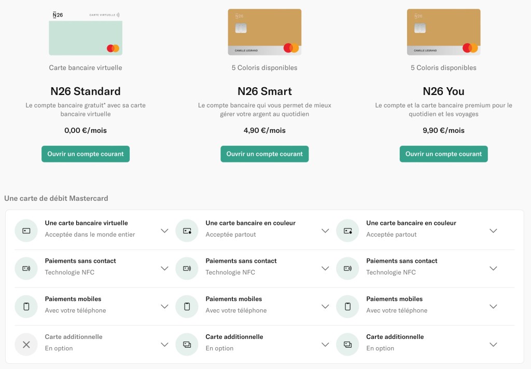Click the mobile payments phone icon under N26 You
531x369 pixels.
(348, 306)
